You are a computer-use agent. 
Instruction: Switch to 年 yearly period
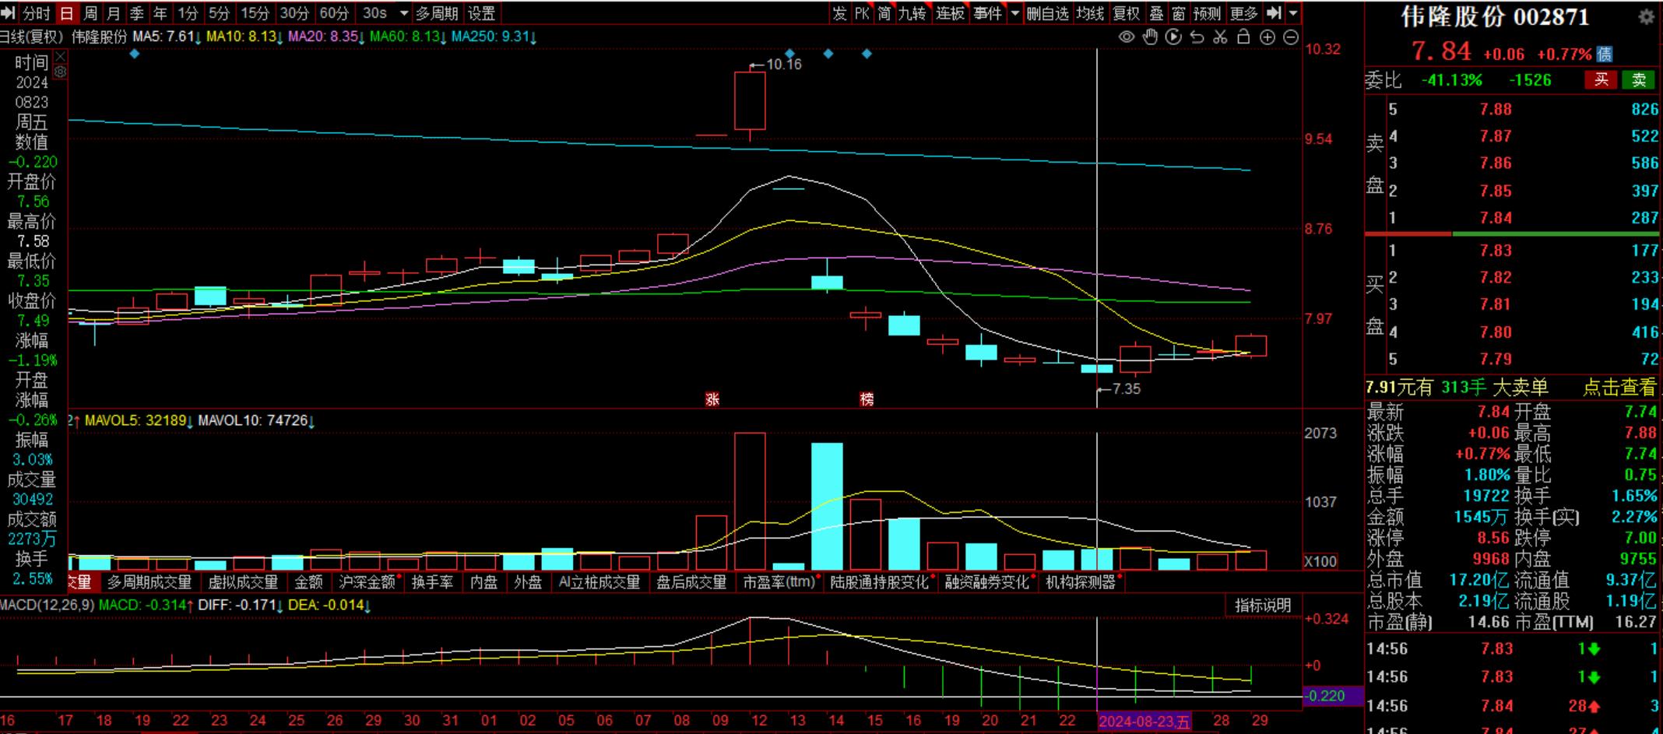tap(160, 13)
